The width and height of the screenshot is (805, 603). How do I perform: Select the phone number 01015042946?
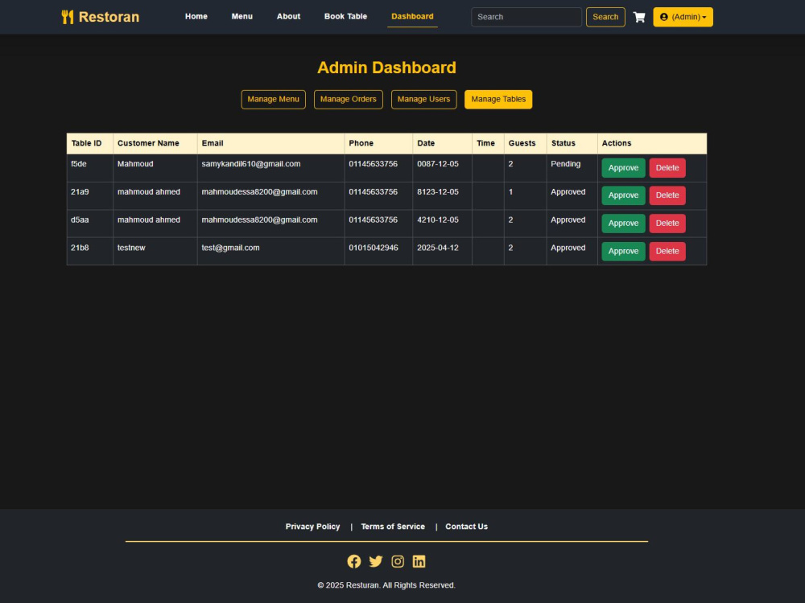click(374, 248)
